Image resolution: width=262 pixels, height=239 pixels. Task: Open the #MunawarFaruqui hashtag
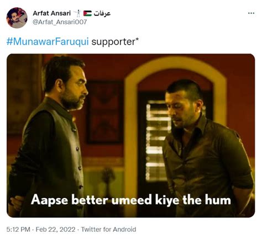coord(48,41)
